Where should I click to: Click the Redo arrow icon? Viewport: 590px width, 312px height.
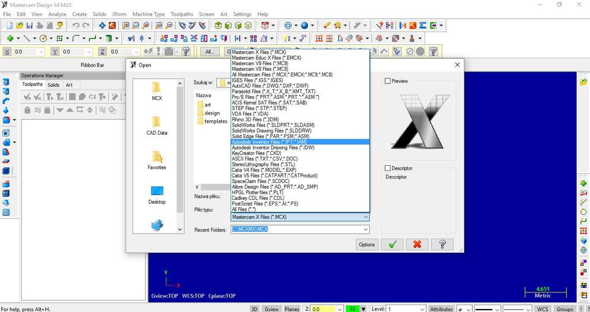coord(86,25)
